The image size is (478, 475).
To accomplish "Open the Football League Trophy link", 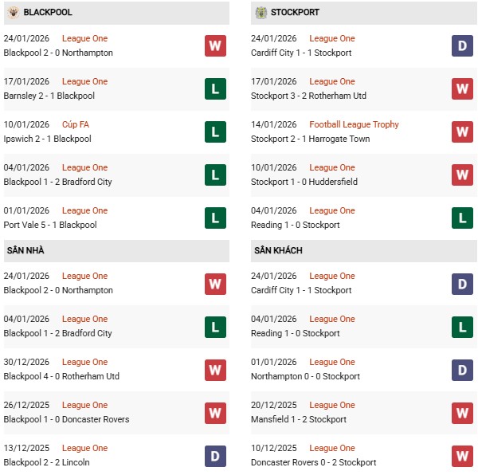I will (x=354, y=124).
